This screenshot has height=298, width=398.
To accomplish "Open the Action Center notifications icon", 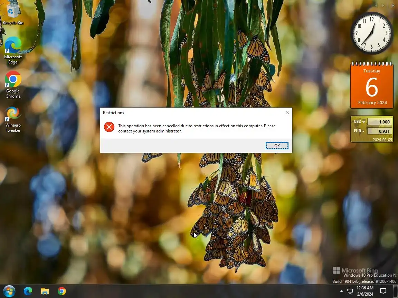I will (x=383, y=291).
